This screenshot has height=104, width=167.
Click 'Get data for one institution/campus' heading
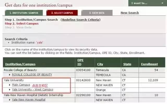click(39, 5)
